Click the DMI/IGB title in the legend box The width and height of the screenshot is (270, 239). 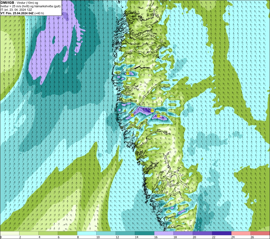point(7,3)
